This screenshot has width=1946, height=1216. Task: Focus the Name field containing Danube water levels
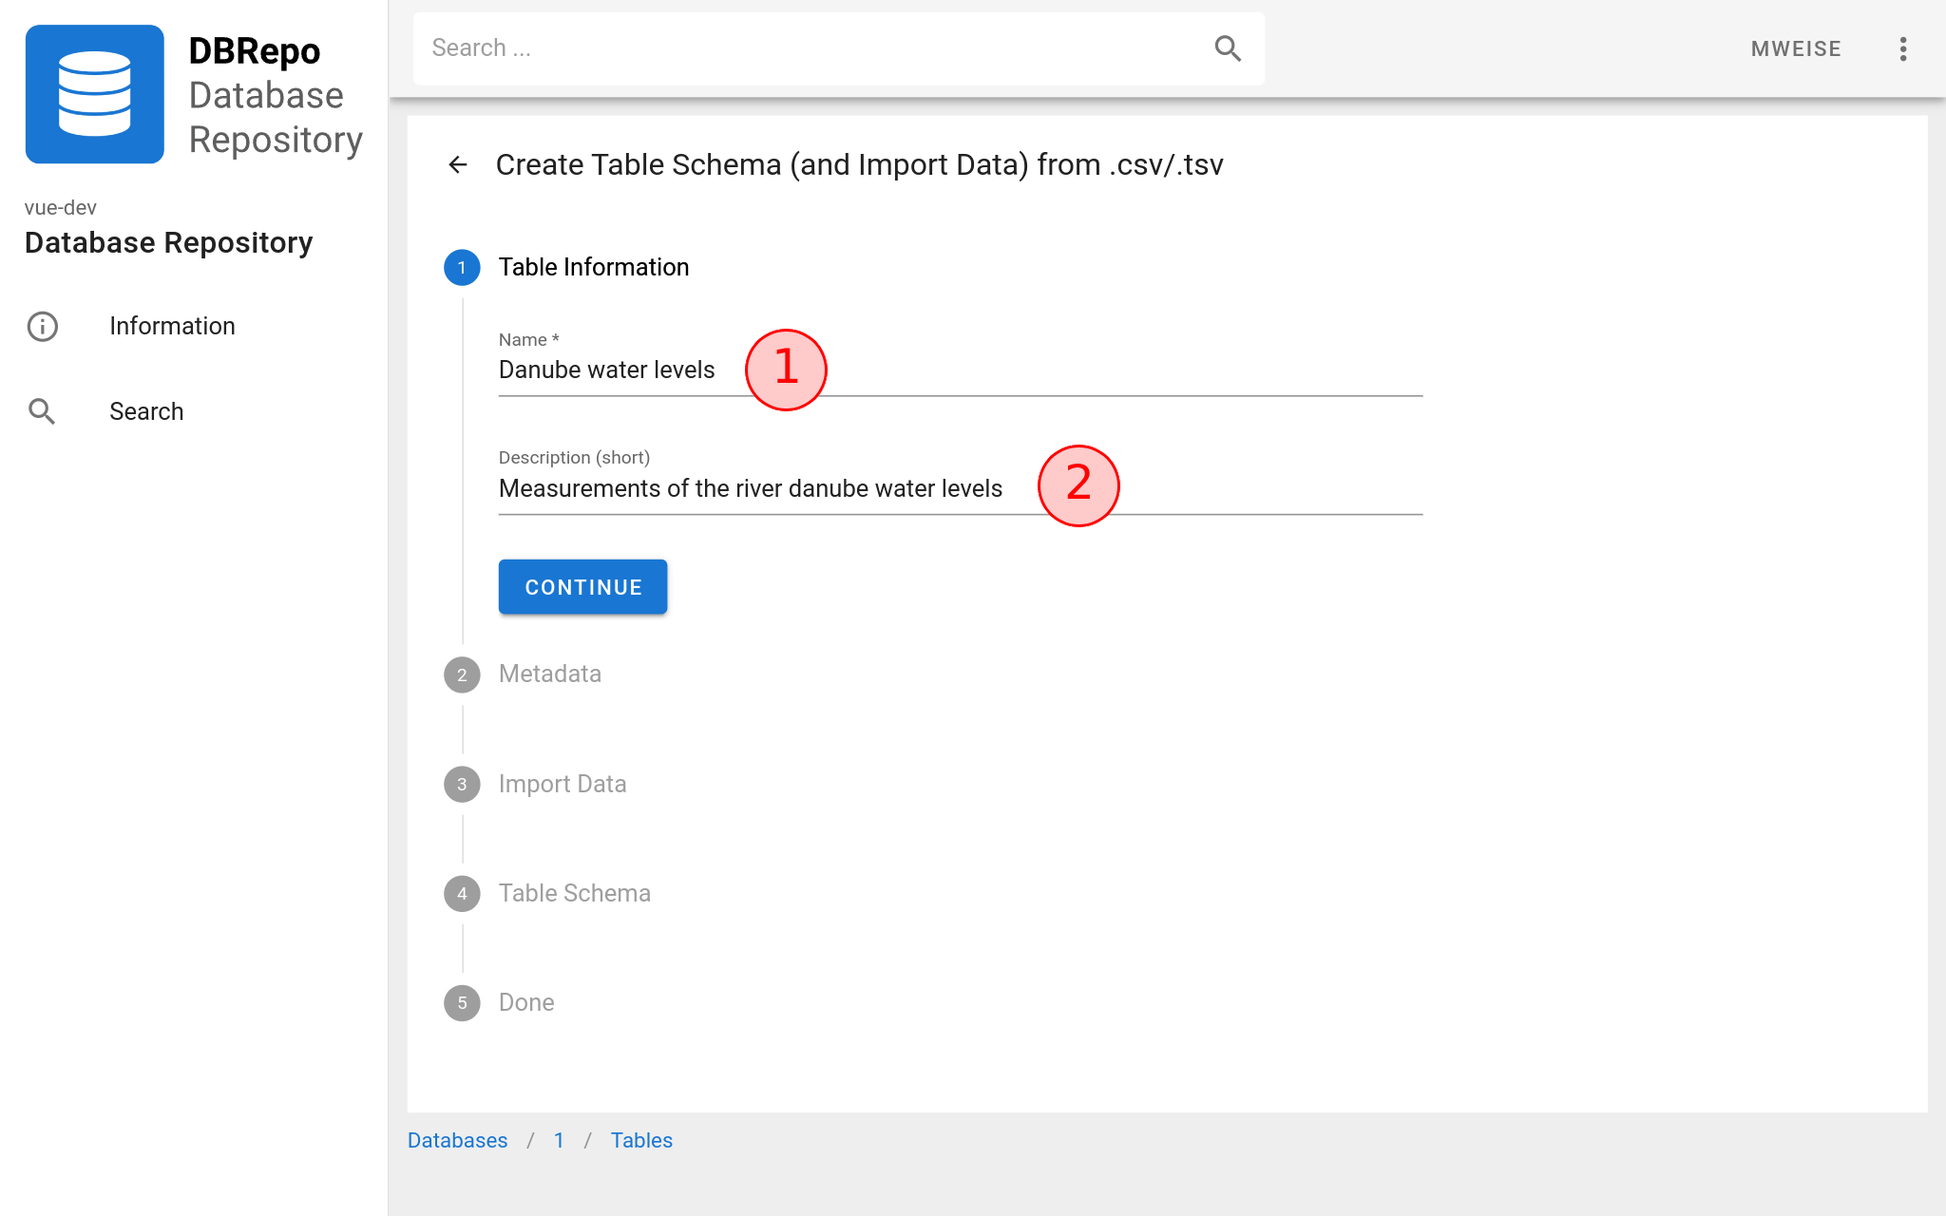960,370
